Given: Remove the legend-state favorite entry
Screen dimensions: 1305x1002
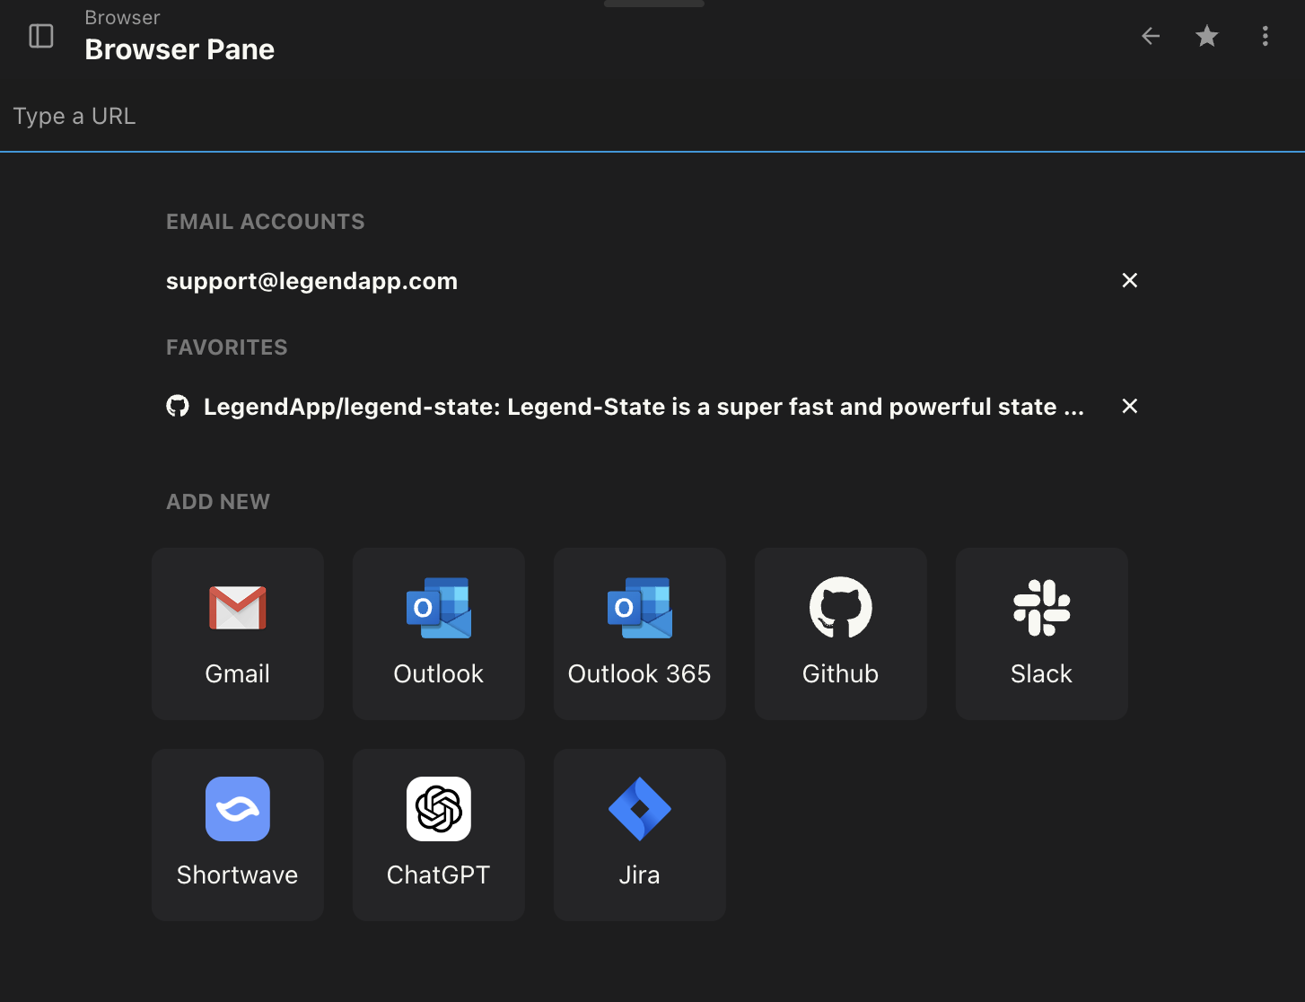Looking at the screenshot, I should point(1130,407).
